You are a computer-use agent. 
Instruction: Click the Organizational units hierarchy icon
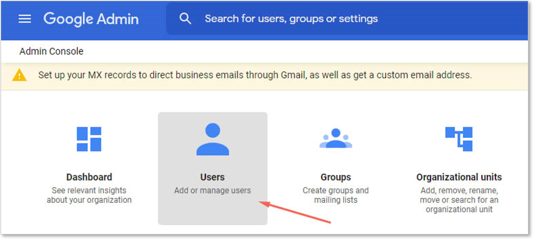tap(459, 139)
